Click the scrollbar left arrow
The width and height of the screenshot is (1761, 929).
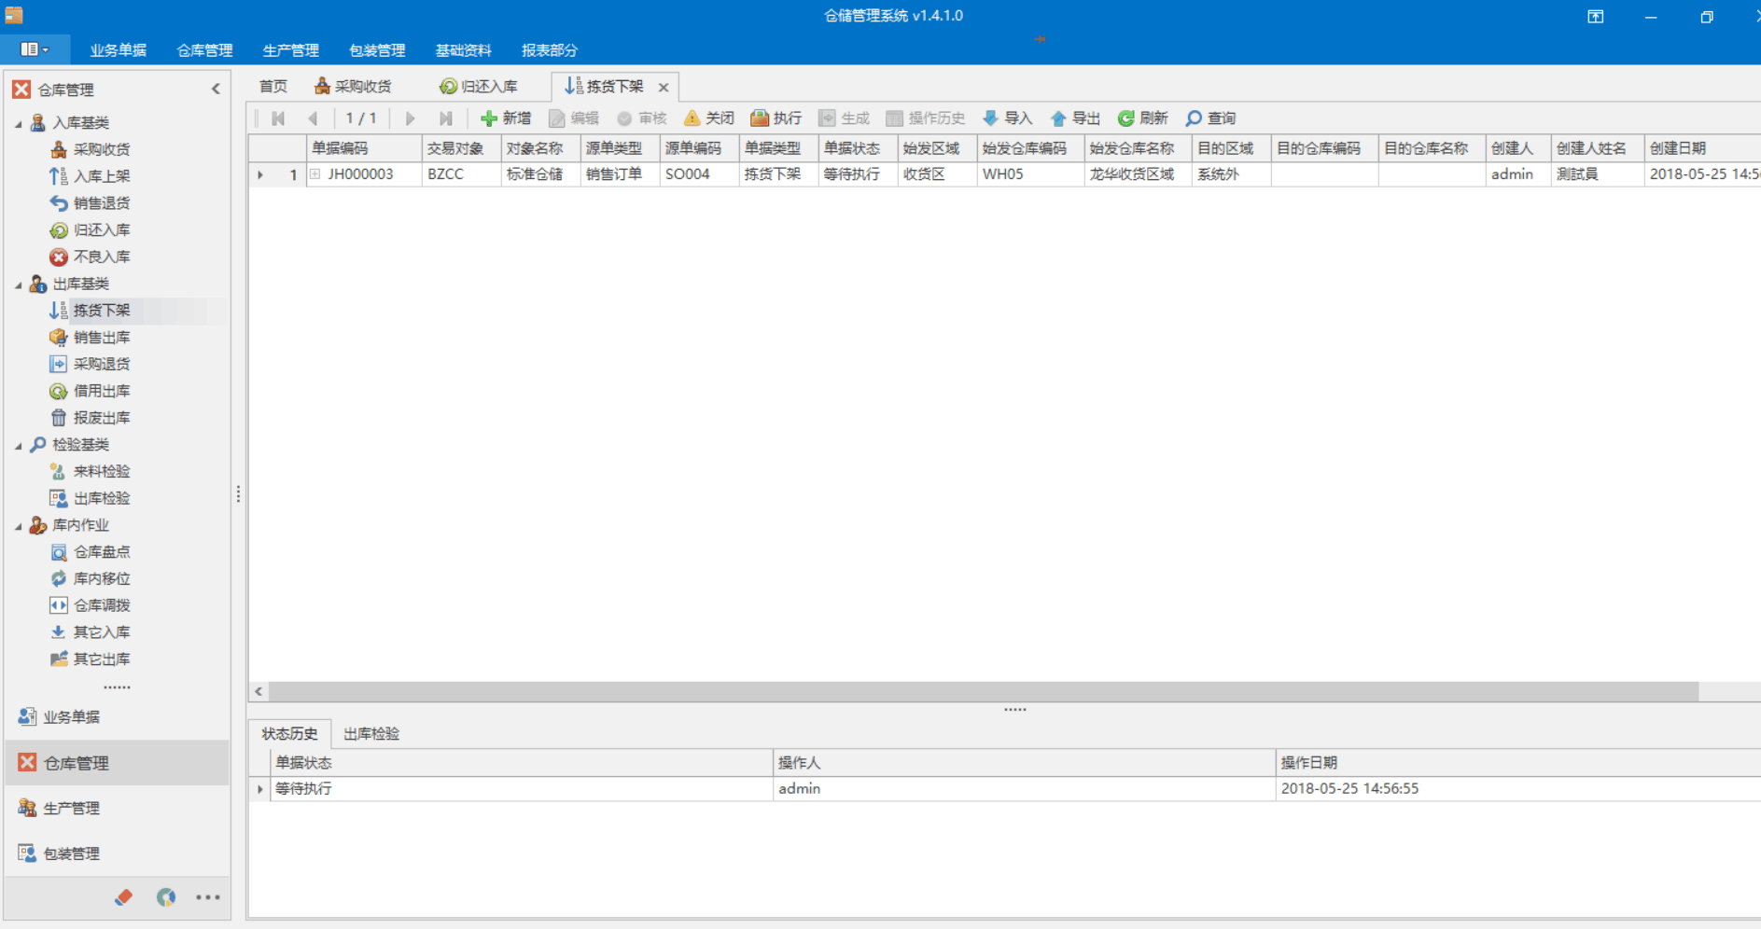[x=259, y=691]
